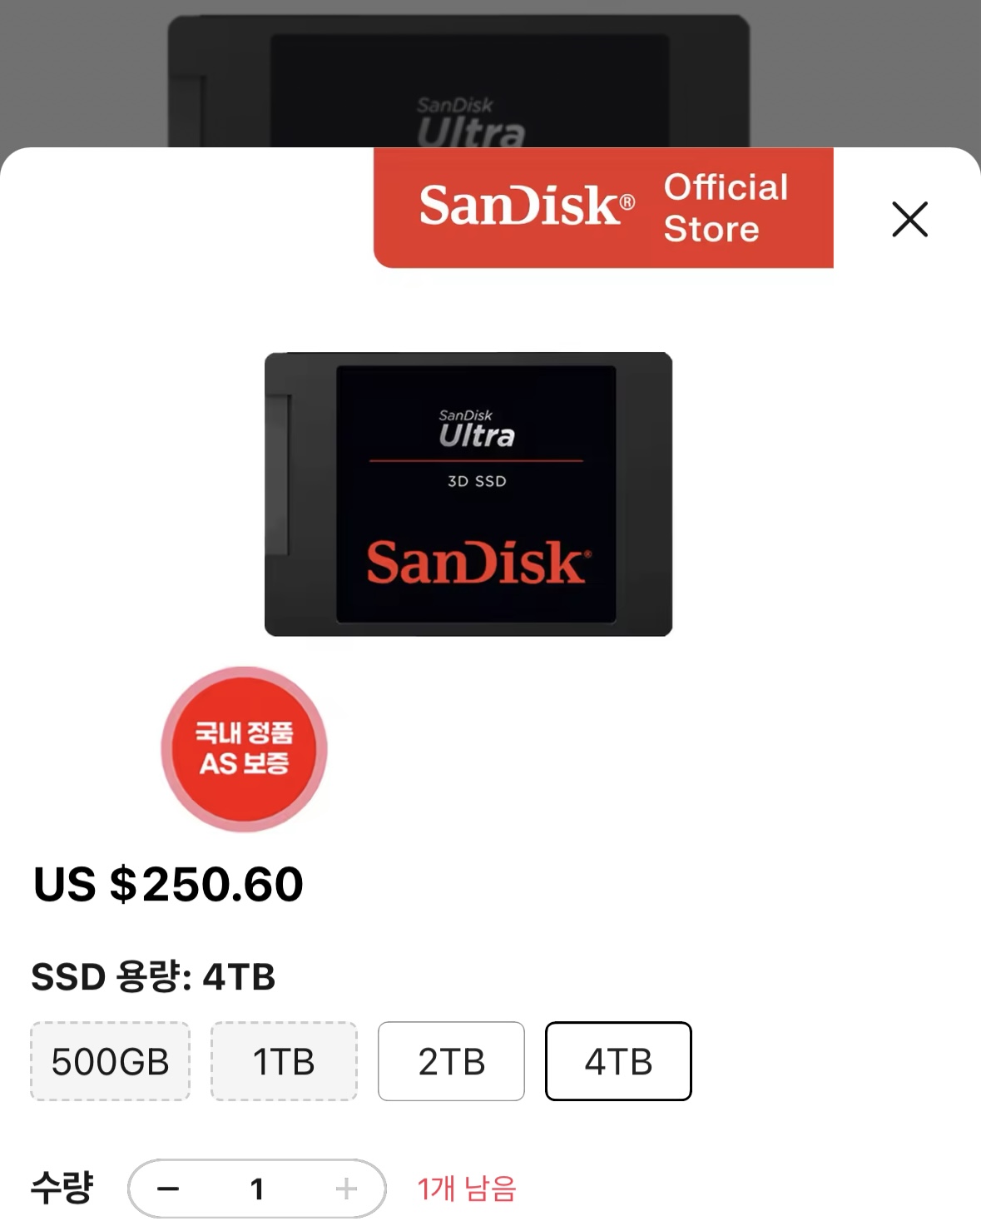Tap the 수량 quantity label
Screen dimensions: 981x1231
(x=62, y=1188)
